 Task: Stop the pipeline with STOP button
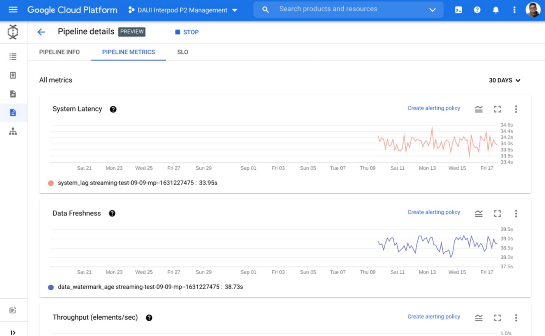pos(187,32)
